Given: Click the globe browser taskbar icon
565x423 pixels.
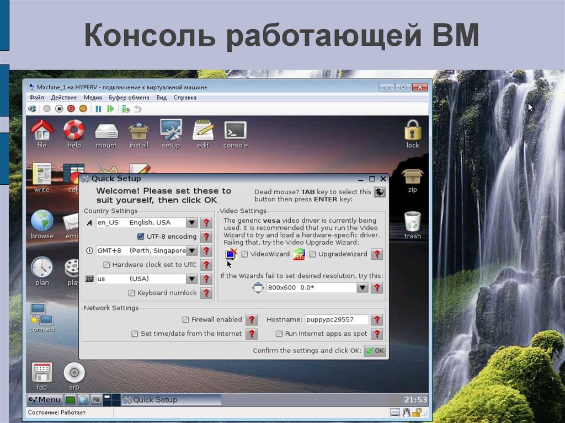Looking at the screenshot, I should [x=83, y=400].
